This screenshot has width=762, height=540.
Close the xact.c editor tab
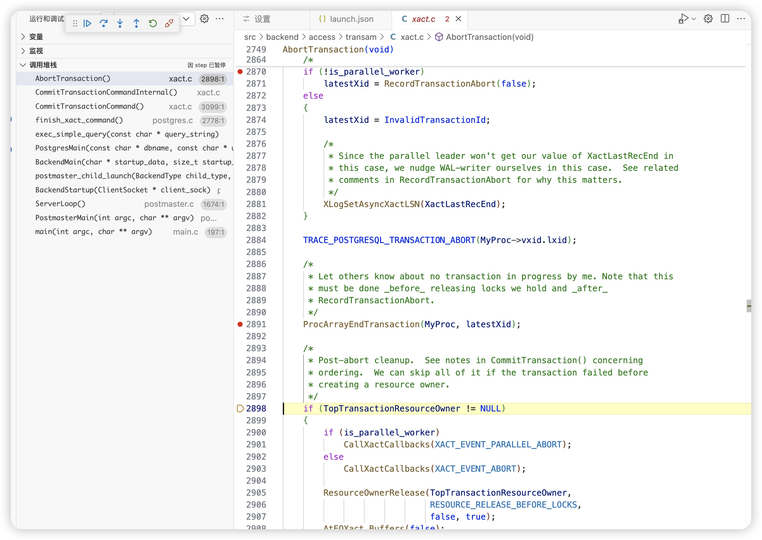[458, 19]
